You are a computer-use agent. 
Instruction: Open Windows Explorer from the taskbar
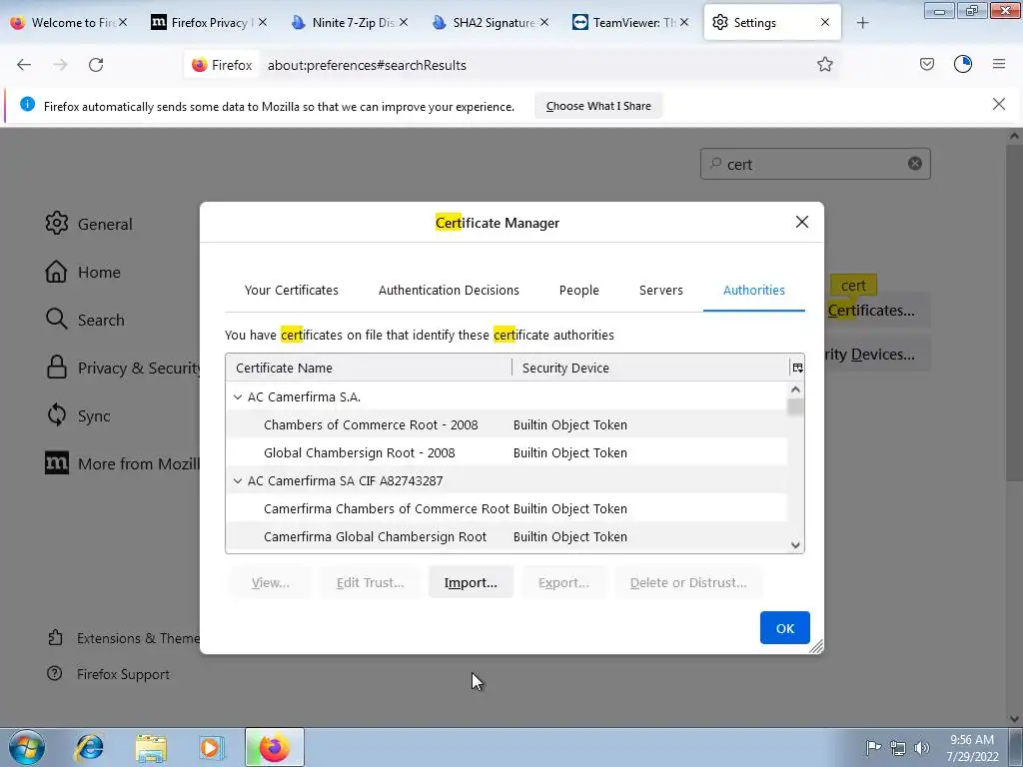click(151, 747)
